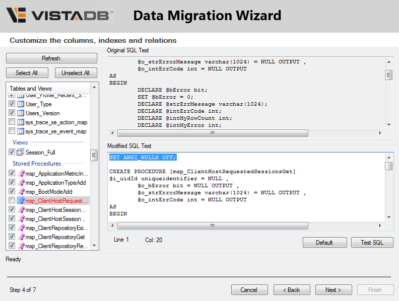Click the Tables and Views column header

coord(48,89)
